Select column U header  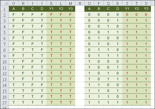[146, 3]
